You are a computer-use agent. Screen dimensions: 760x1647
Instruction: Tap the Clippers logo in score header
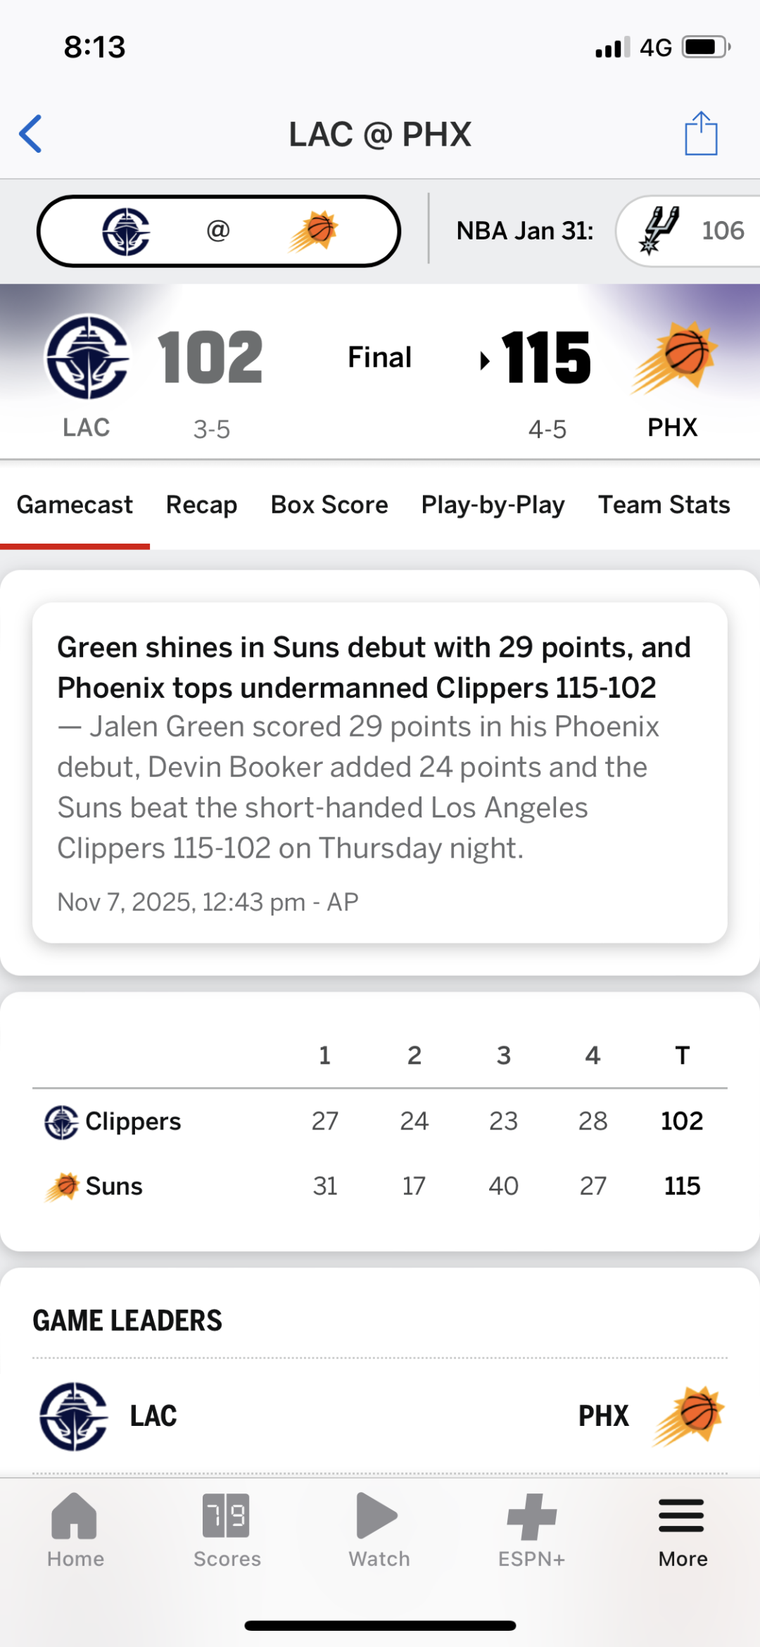(87, 358)
